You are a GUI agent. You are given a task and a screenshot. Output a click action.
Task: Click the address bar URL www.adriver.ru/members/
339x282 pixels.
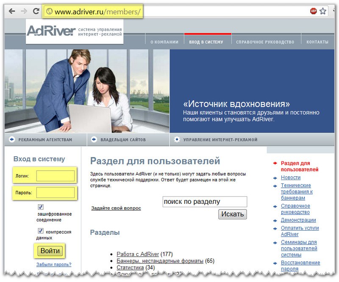[x=97, y=11]
